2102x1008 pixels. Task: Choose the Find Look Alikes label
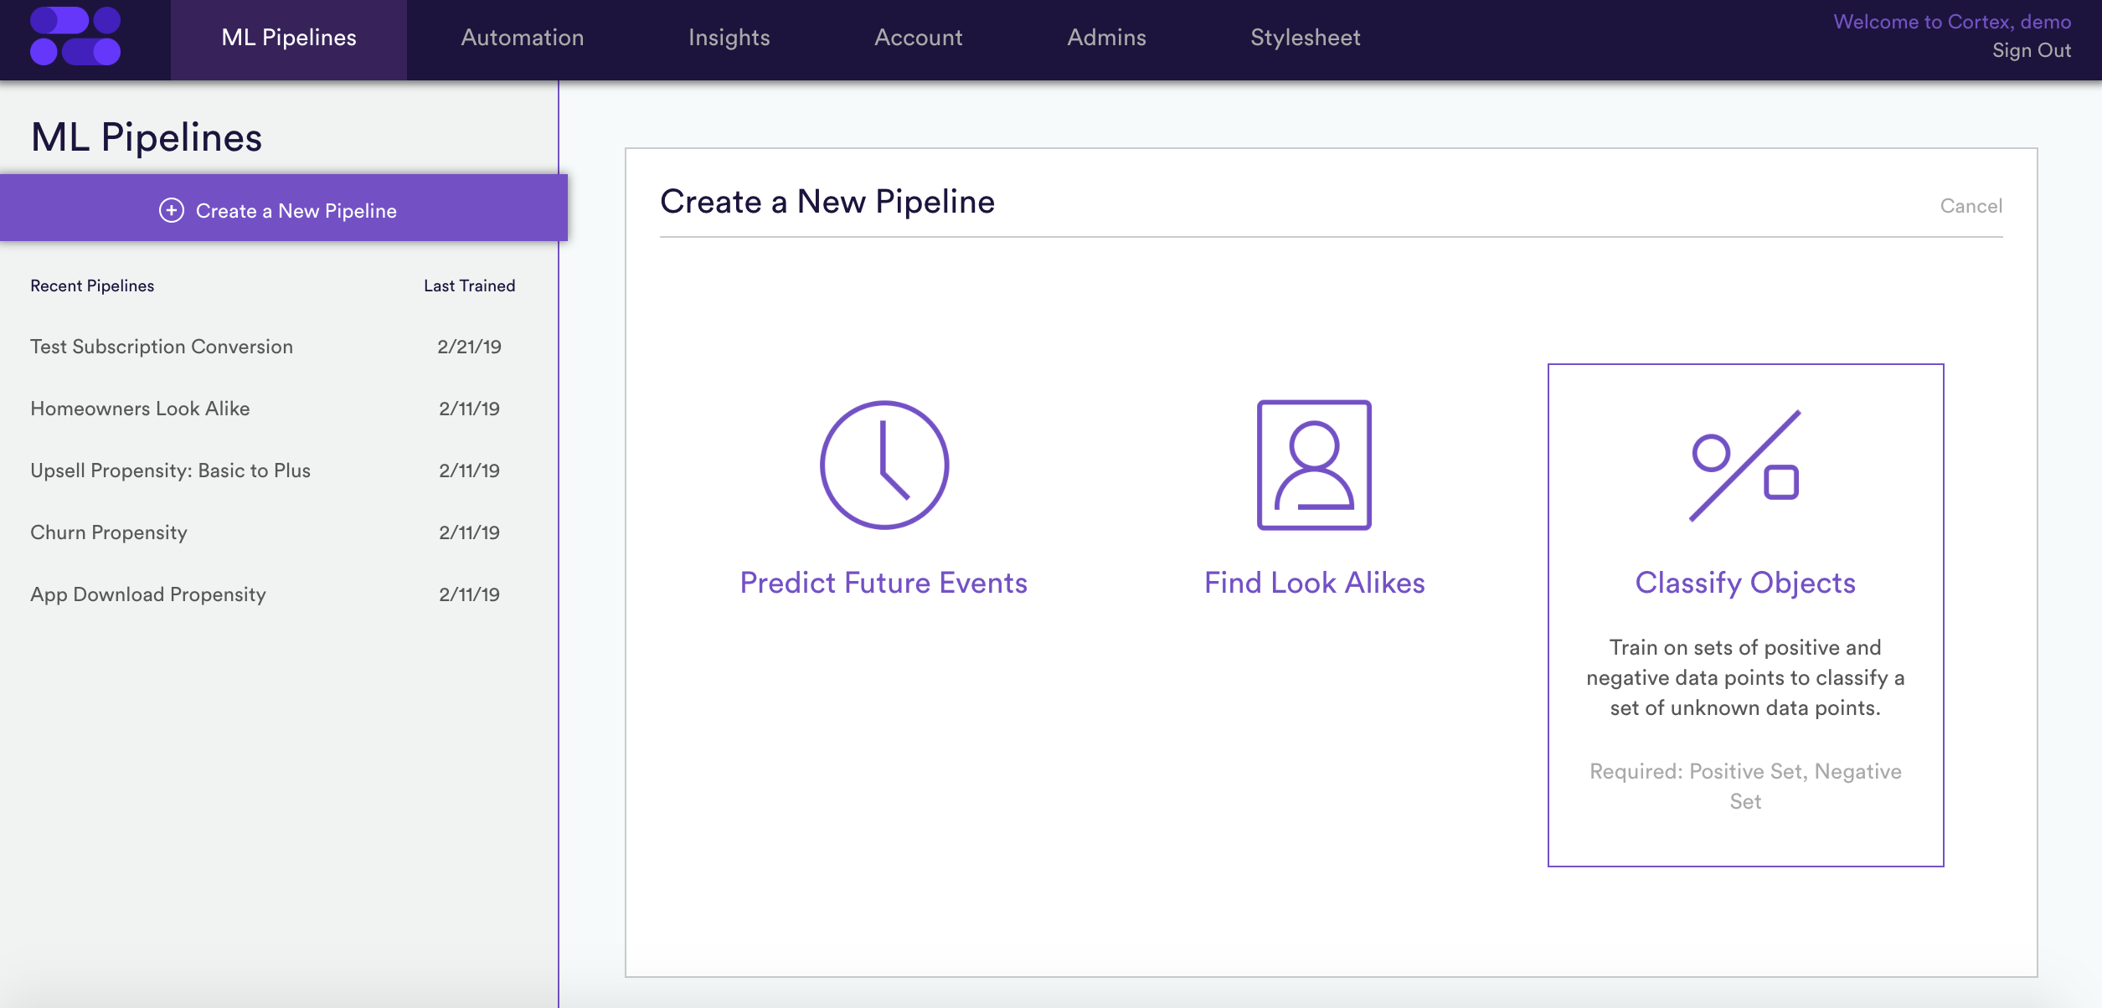[x=1314, y=583]
